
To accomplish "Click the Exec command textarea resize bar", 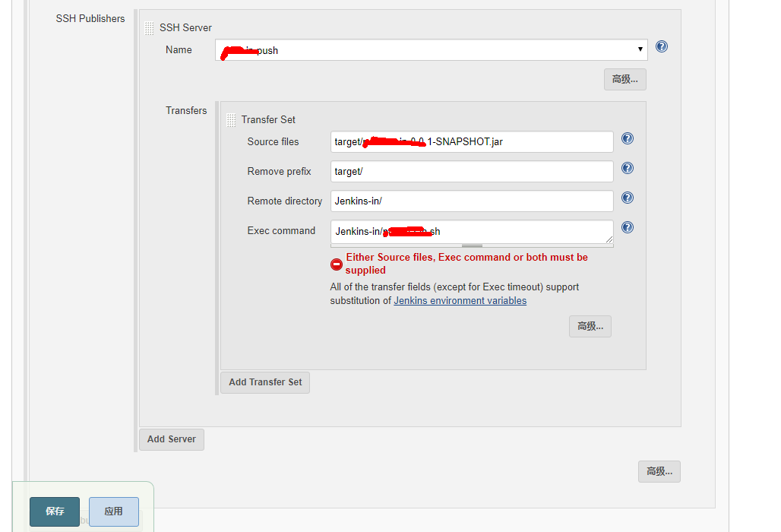I will [x=473, y=245].
